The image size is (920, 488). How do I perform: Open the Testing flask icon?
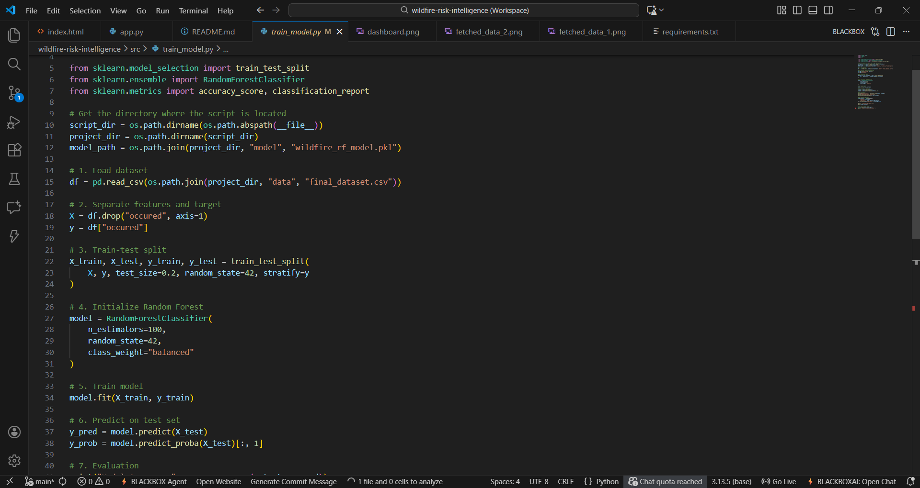(x=14, y=179)
